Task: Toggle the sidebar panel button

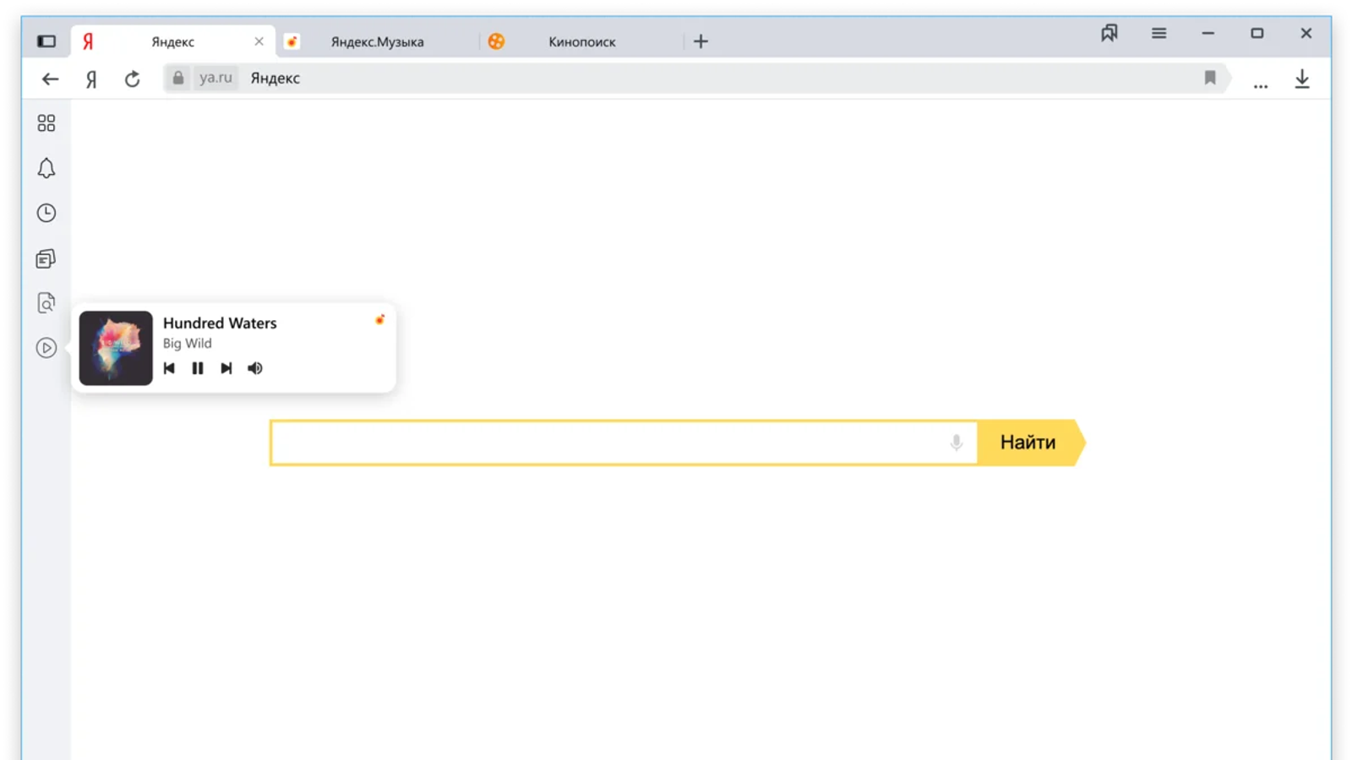Action: coord(46,41)
